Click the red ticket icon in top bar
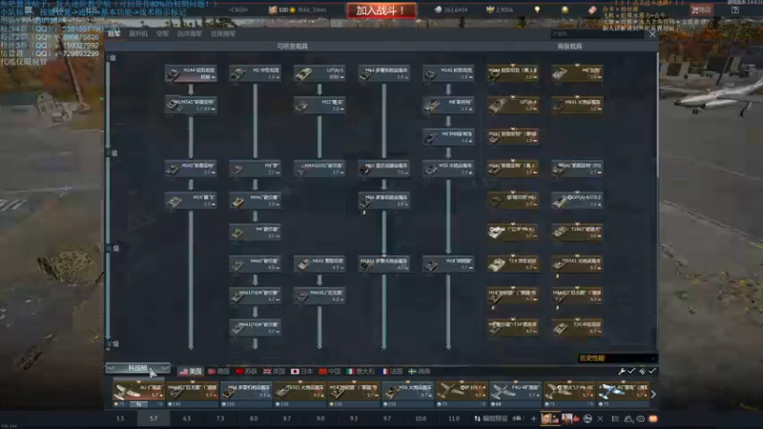 [592, 10]
